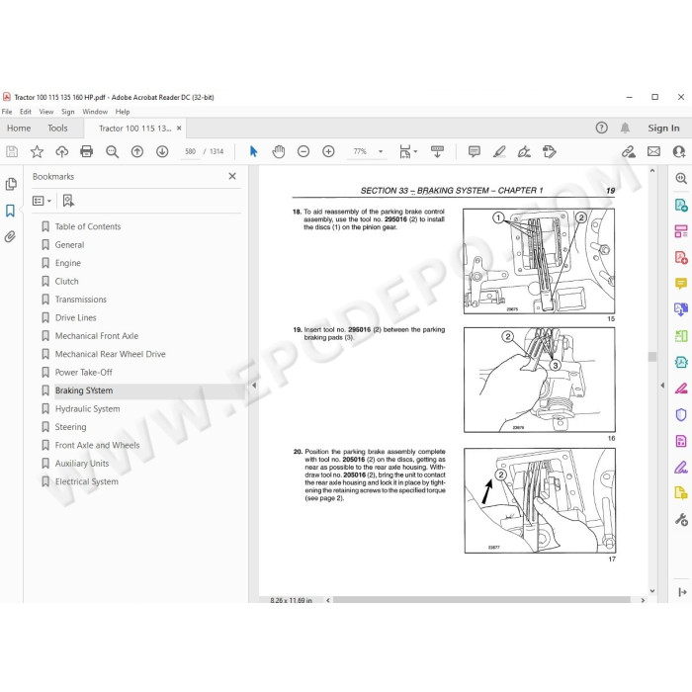Switch to Home tab
The image size is (692, 692).
coord(19,128)
